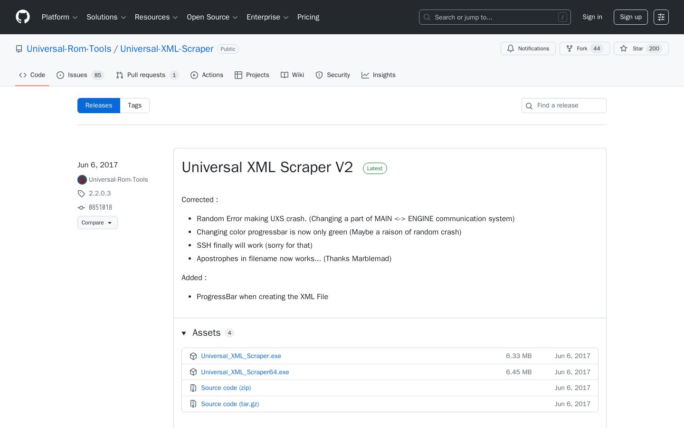
Task: Click the magnifier icon in Find a release
Action: 529,106
